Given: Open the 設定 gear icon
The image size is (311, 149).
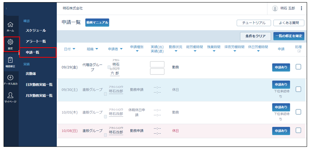Looking at the screenshot, I should tap(10, 42).
